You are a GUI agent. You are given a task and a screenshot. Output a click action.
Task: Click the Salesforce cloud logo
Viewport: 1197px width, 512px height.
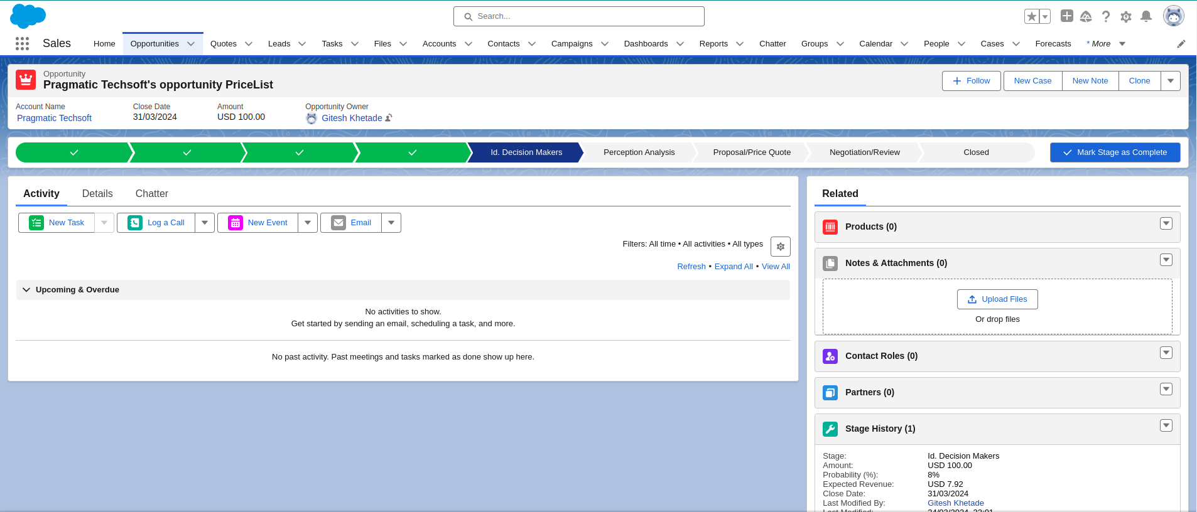28,16
